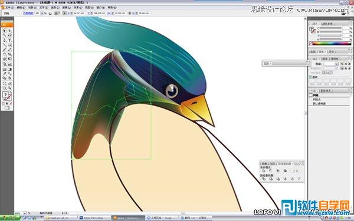Open the stroke weight dropdown
This screenshot has width=354, height=221.
click(336, 64)
